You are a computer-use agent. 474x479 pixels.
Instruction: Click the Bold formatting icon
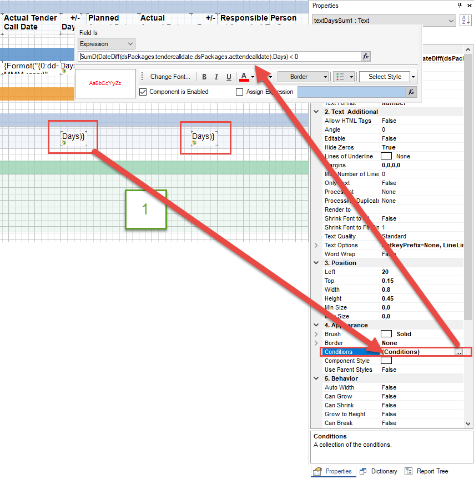(204, 77)
